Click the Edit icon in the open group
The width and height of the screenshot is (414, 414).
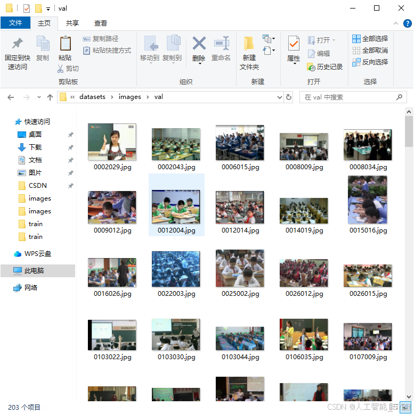coord(311,54)
